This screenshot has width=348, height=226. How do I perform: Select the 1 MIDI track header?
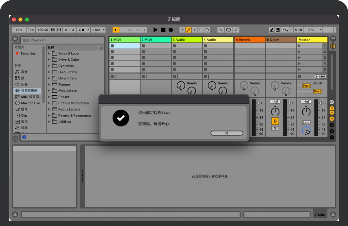[x=125, y=40]
